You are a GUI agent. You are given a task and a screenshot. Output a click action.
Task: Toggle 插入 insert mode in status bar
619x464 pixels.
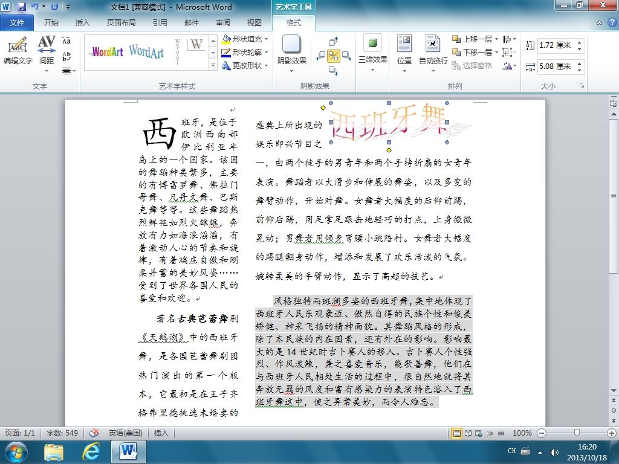click(x=161, y=433)
